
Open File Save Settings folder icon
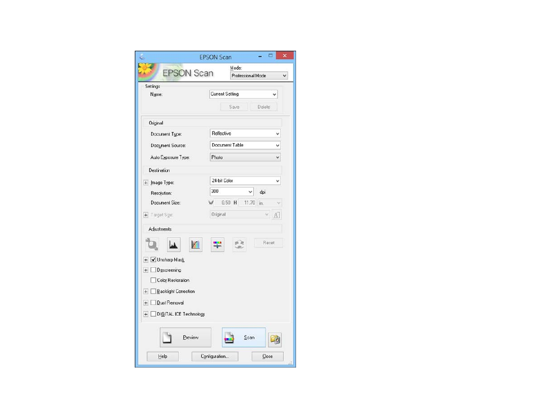(x=275, y=339)
